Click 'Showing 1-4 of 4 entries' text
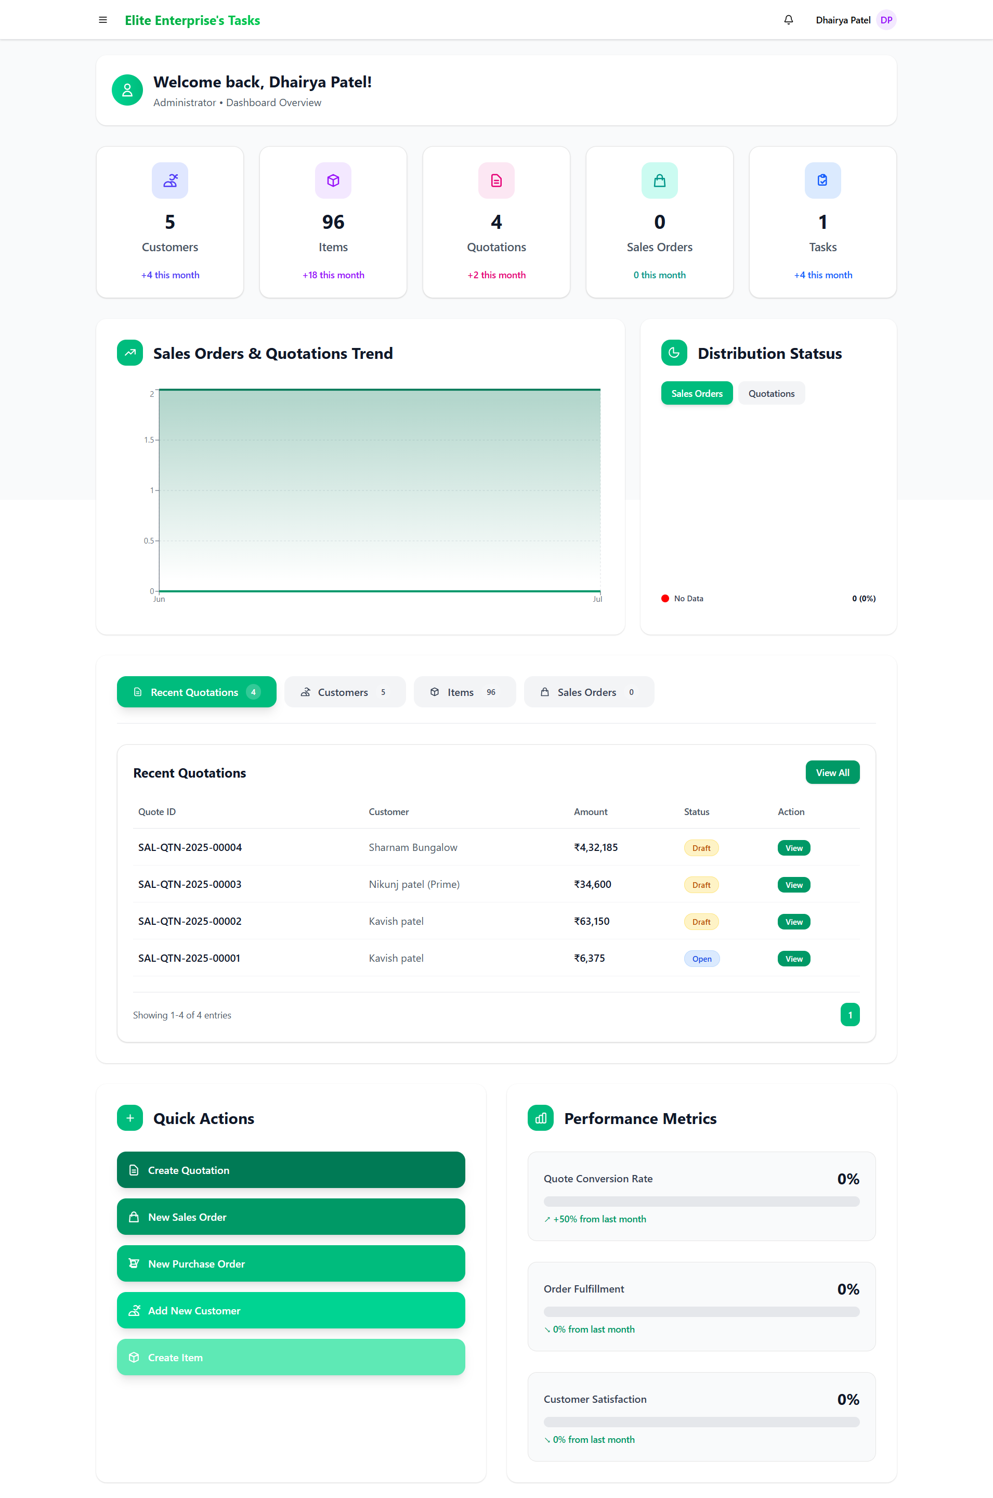The width and height of the screenshot is (993, 1498). (x=182, y=1015)
